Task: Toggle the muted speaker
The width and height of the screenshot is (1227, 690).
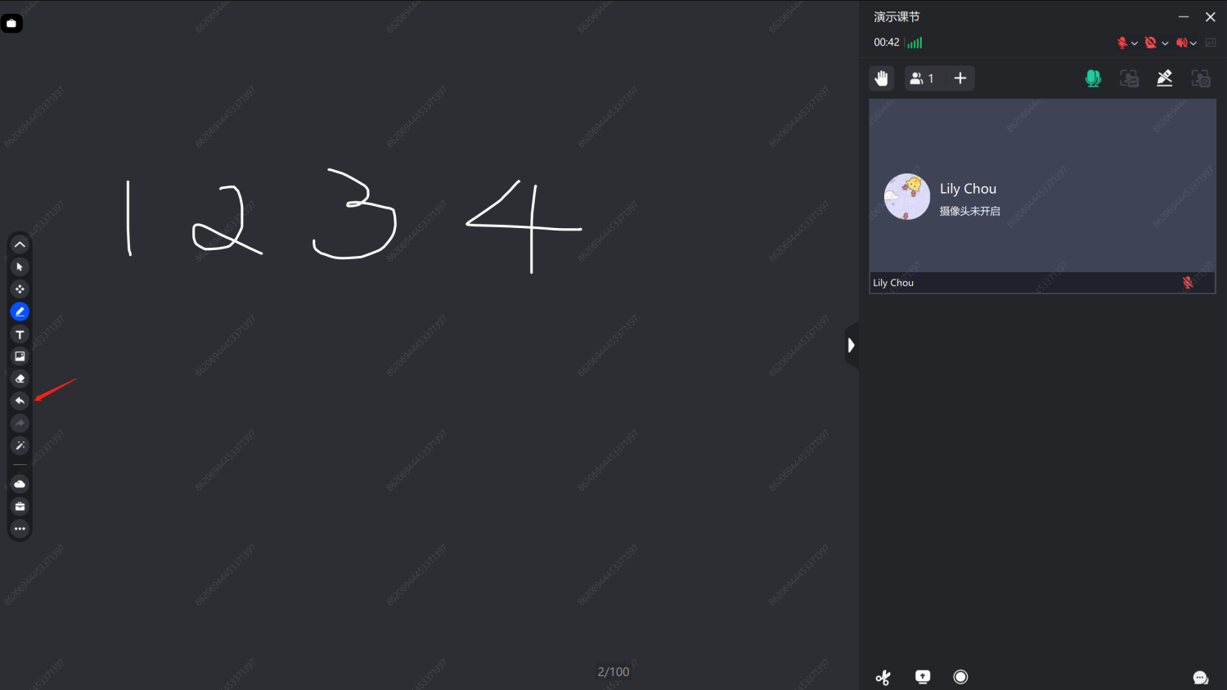Action: pyautogui.click(x=1181, y=43)
